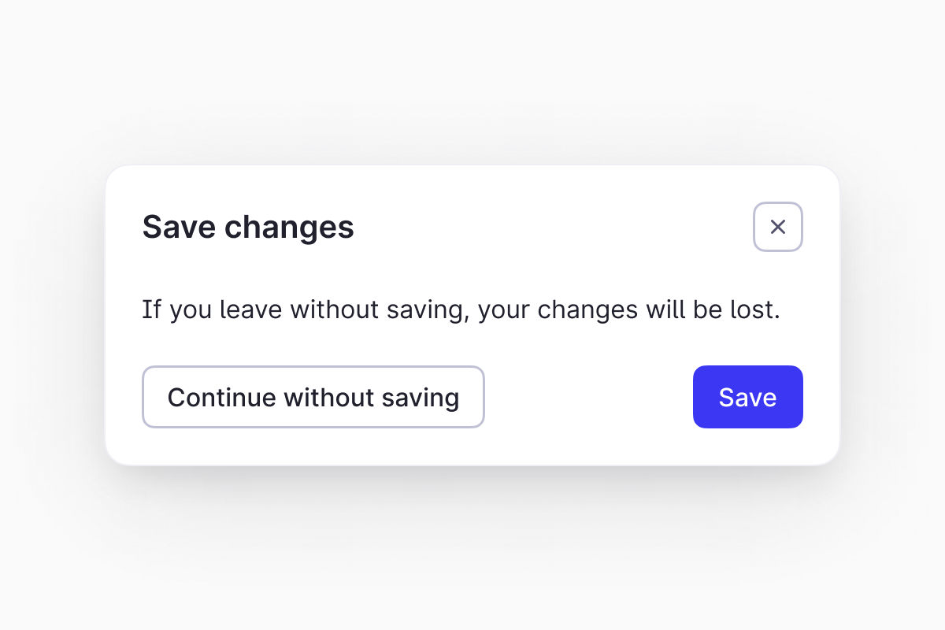This screenshot has height=630, width=945.
Task: Choose the primary Save action
Action: coord(747,397)
